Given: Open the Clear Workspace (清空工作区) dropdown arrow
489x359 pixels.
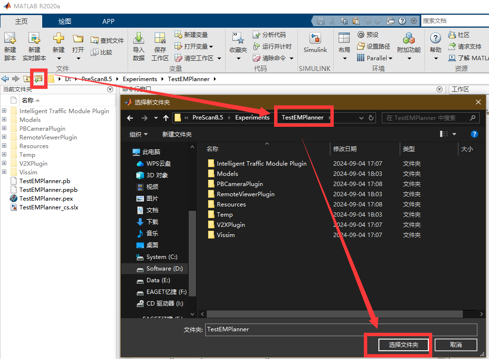Looking at the screenshot, I should [219, 58].
